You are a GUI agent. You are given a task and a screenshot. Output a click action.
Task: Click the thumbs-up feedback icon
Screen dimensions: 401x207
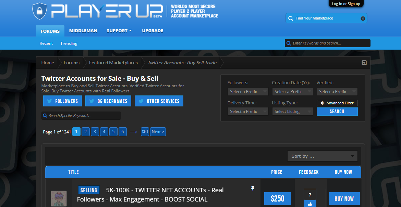pos(310,204)
